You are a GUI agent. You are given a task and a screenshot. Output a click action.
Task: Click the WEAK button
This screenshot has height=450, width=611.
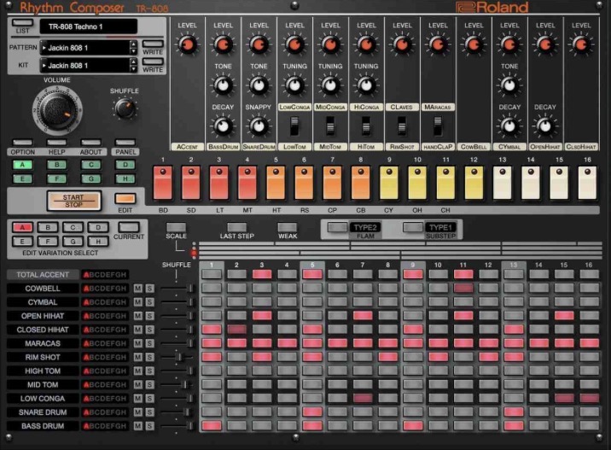(288, 227)
